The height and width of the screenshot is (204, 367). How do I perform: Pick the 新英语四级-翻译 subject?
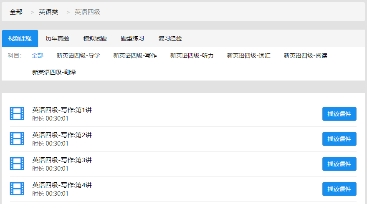tap(54, 72)
